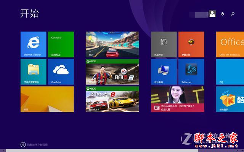The height and width of the screenshot is (152, 244).
Task: Open the Internet Explorer tile
Action: [x=34, y=44]
